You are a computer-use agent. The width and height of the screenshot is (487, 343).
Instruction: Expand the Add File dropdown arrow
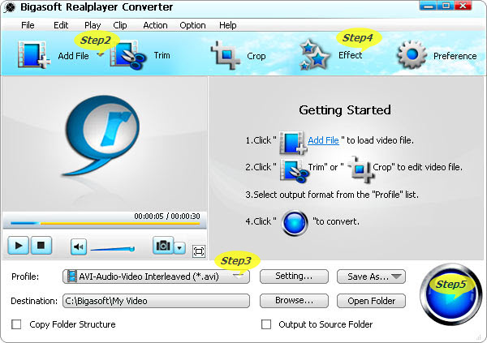tap(100, 55)
